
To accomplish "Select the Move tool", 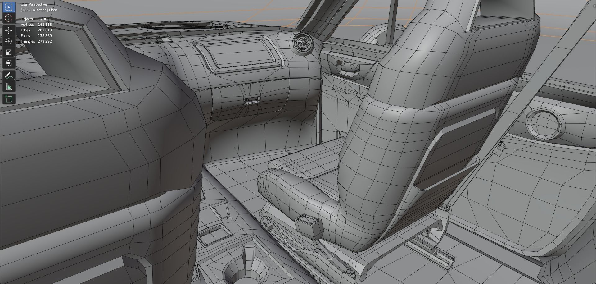I will [9, 30].
